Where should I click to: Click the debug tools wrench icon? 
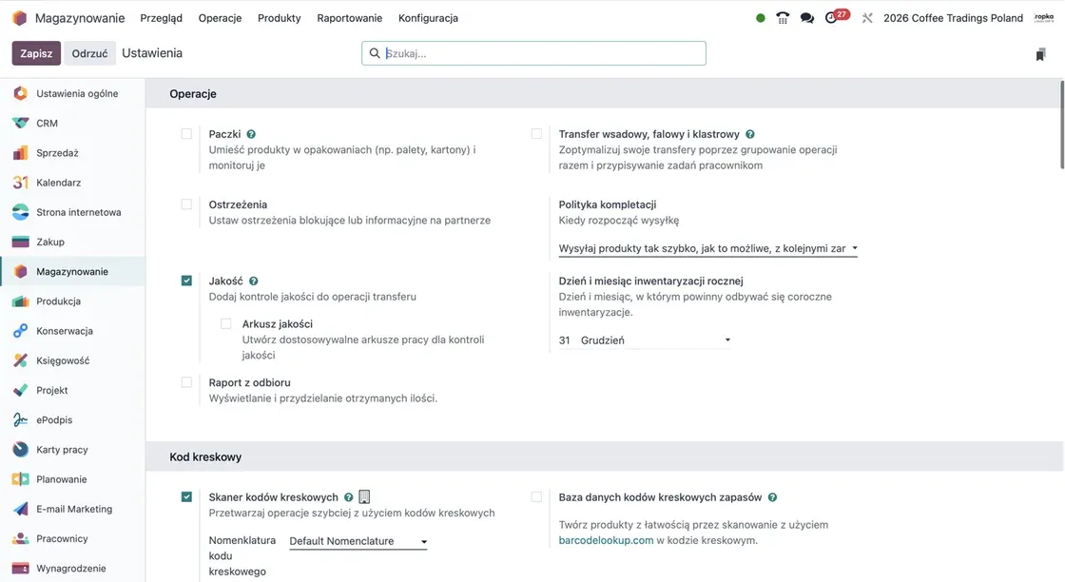pyautogui.click(x=867, y=18)
